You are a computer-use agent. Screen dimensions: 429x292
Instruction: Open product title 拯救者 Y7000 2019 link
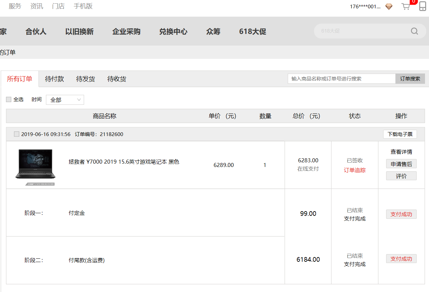124,162
